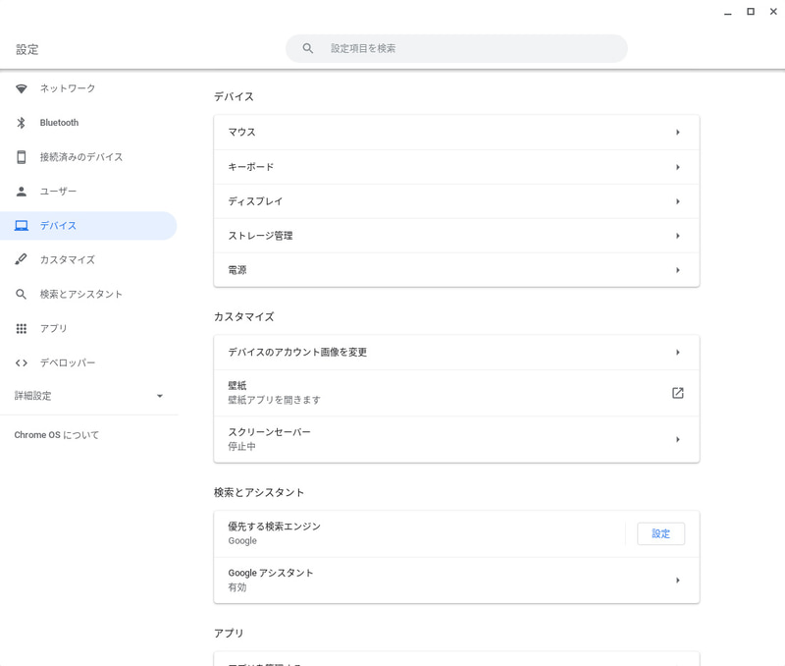Open wallpaper app via external link icon

tap(677, 393)
